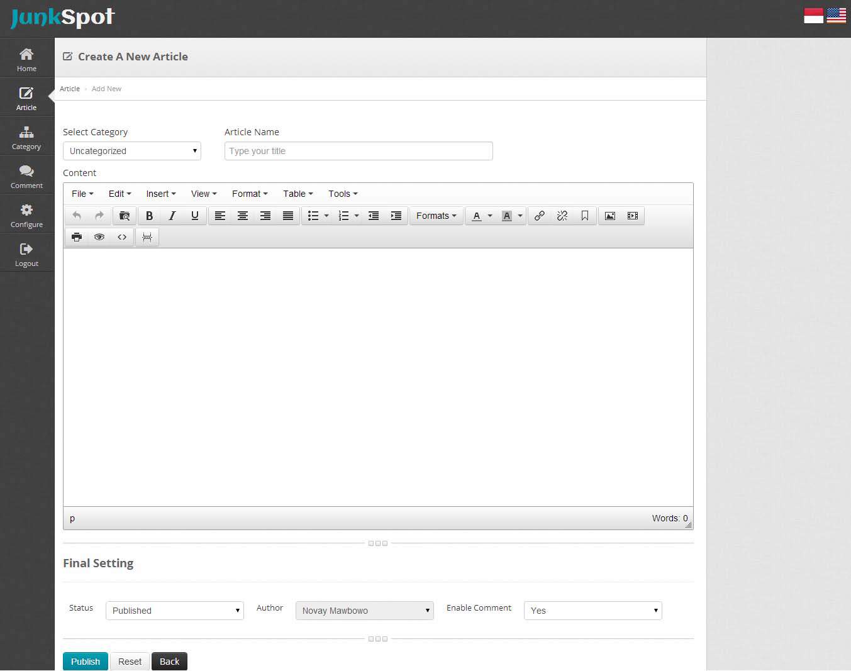This screenshot has height=671, width=851.
Task: Open the Formats dropdown
Action: [437, 216]
